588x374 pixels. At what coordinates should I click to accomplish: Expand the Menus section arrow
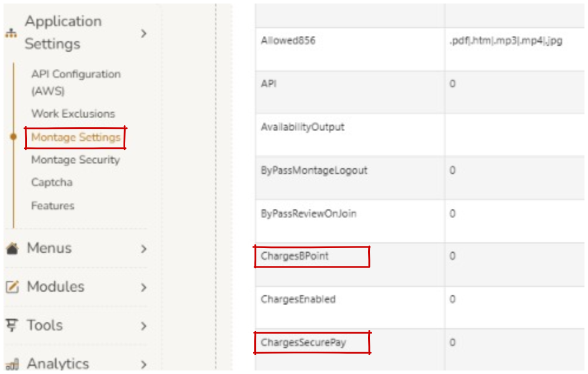(x=143, y=249)
